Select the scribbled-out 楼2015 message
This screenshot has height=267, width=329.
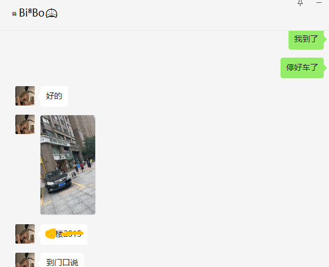[x=64, y=234]
